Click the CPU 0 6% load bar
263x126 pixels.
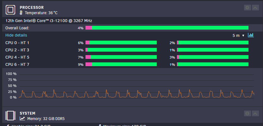[x=121, y=43]
